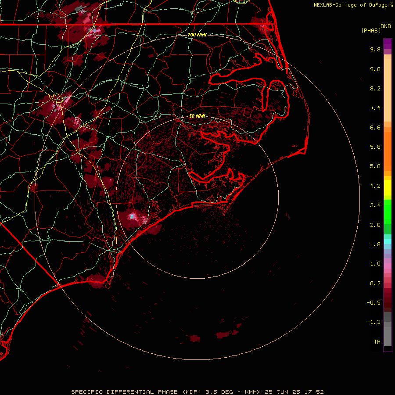Click the DKD product label

(x=386, y=26)
